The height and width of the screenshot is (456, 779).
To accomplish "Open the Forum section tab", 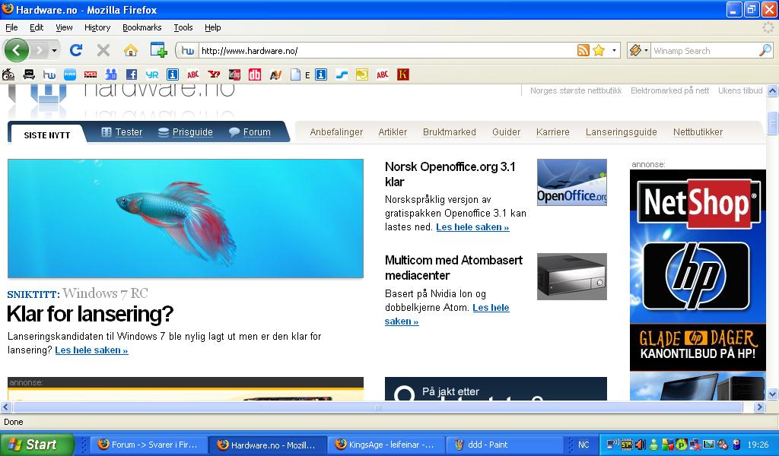I will [x=250, y=132].
